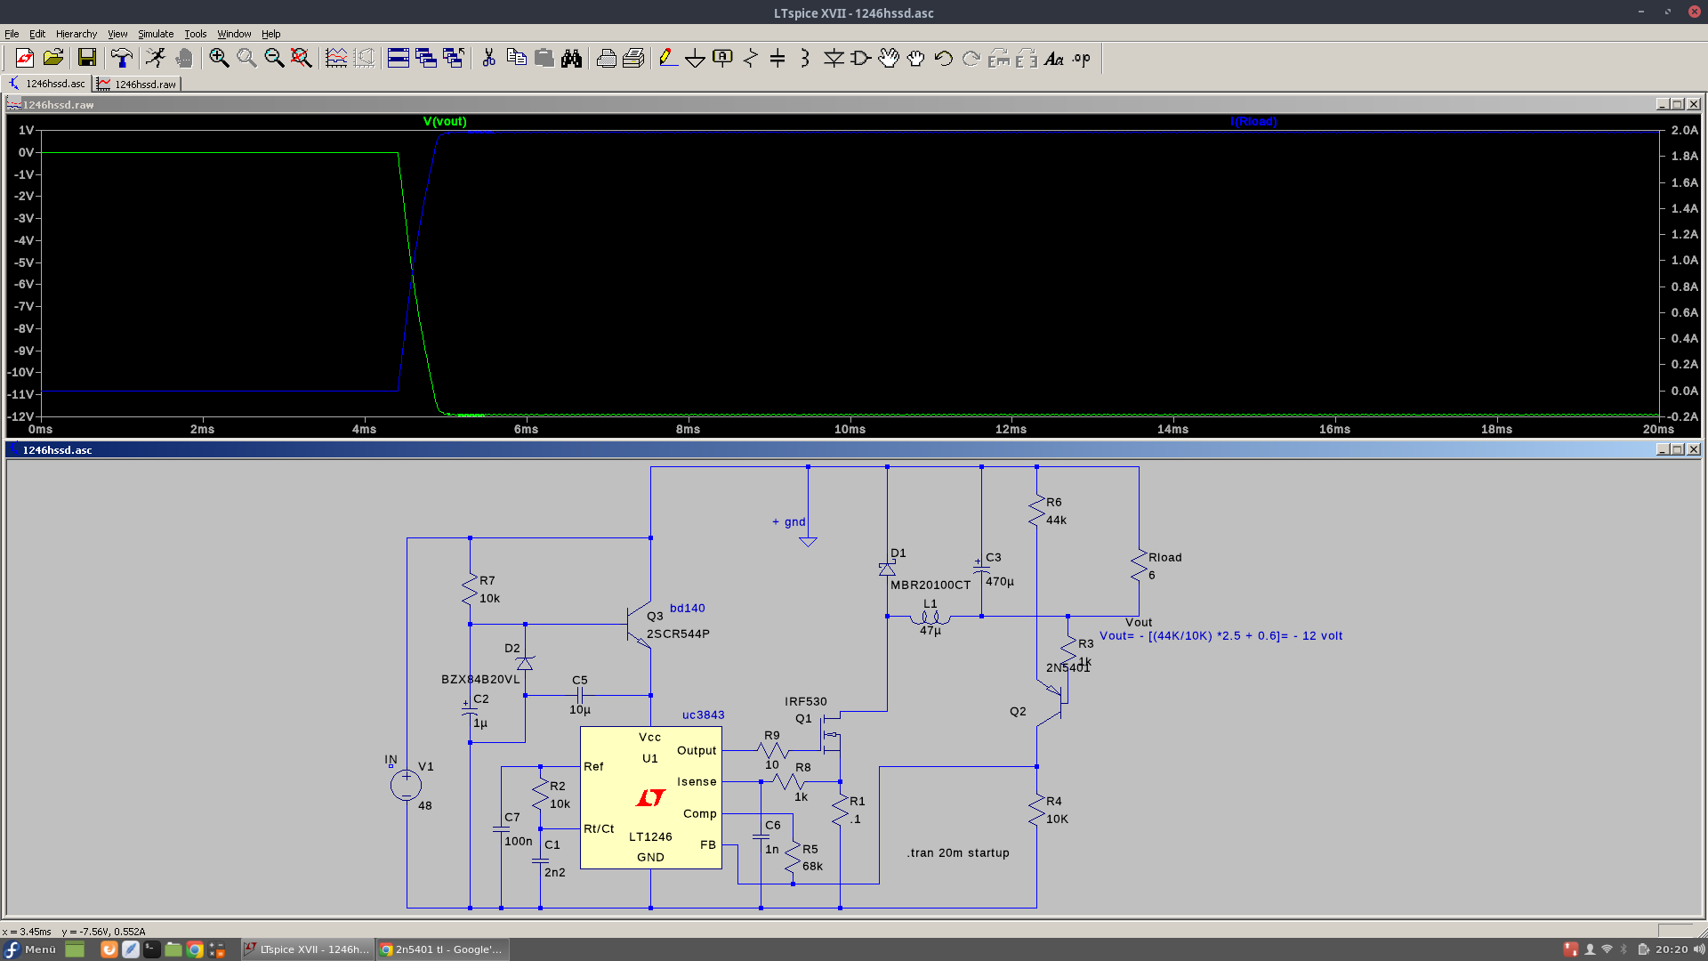Open the Hierarchy menu

point(77,34)
